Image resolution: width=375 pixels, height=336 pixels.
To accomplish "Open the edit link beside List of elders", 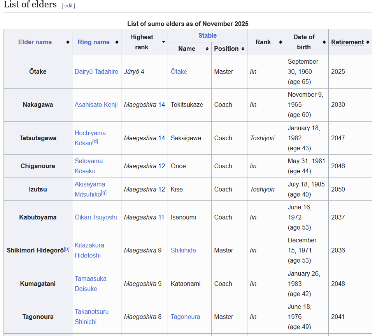I will pos(68,6).
